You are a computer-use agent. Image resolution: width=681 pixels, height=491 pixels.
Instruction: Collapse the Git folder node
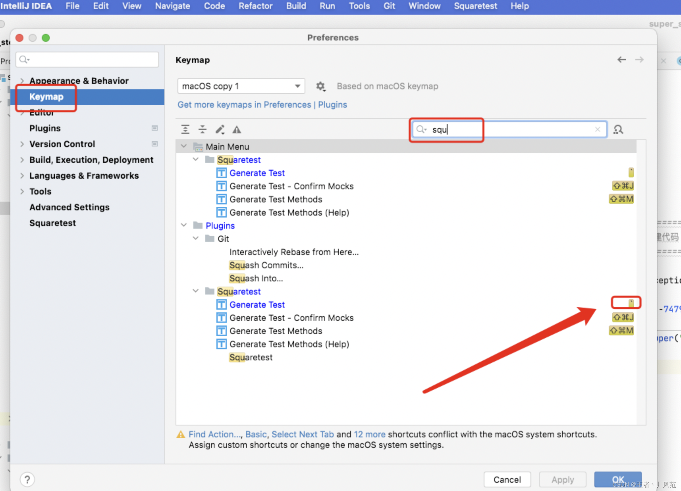tap(196, 239)
